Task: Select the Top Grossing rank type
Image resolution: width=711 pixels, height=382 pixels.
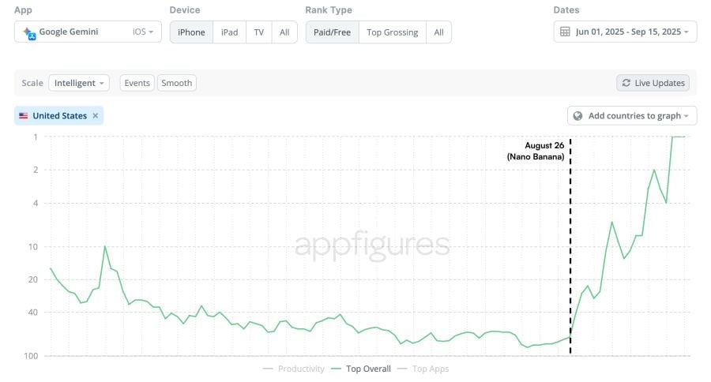Action: [x=392, y=32]
